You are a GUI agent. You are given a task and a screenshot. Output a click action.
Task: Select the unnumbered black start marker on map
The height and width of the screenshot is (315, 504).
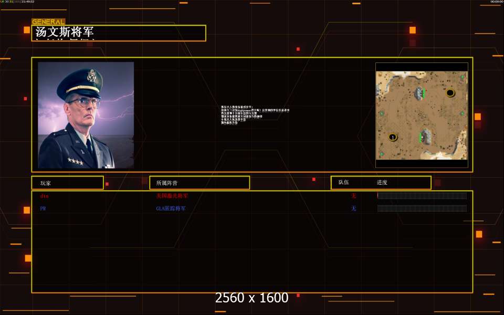coord(450,93)
